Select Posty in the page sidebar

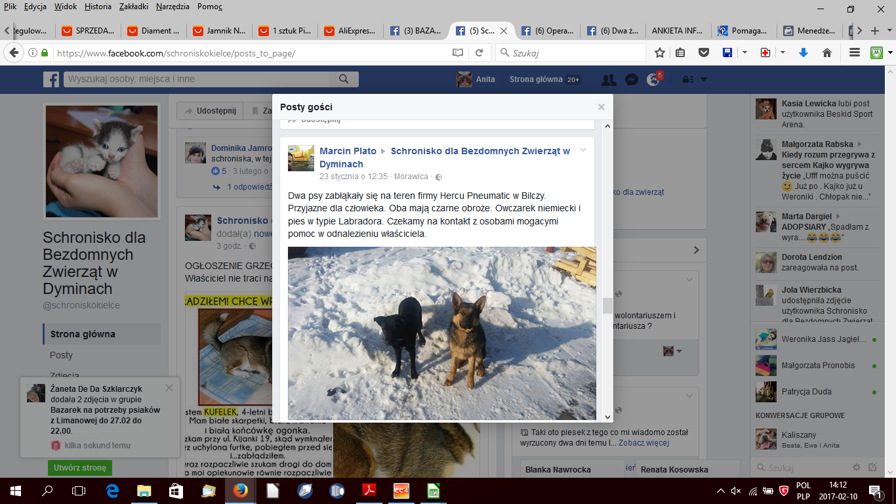click(x=62, y=355)
